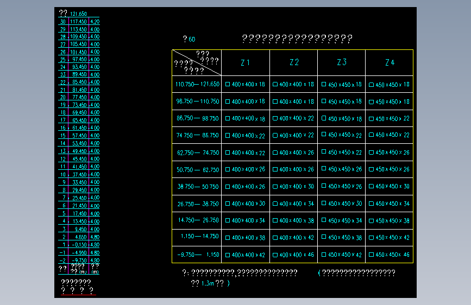Viewport: 471px width, 305px height.
Task: Click the range label 38.750—50.750
Action: (x=198, y=187)
